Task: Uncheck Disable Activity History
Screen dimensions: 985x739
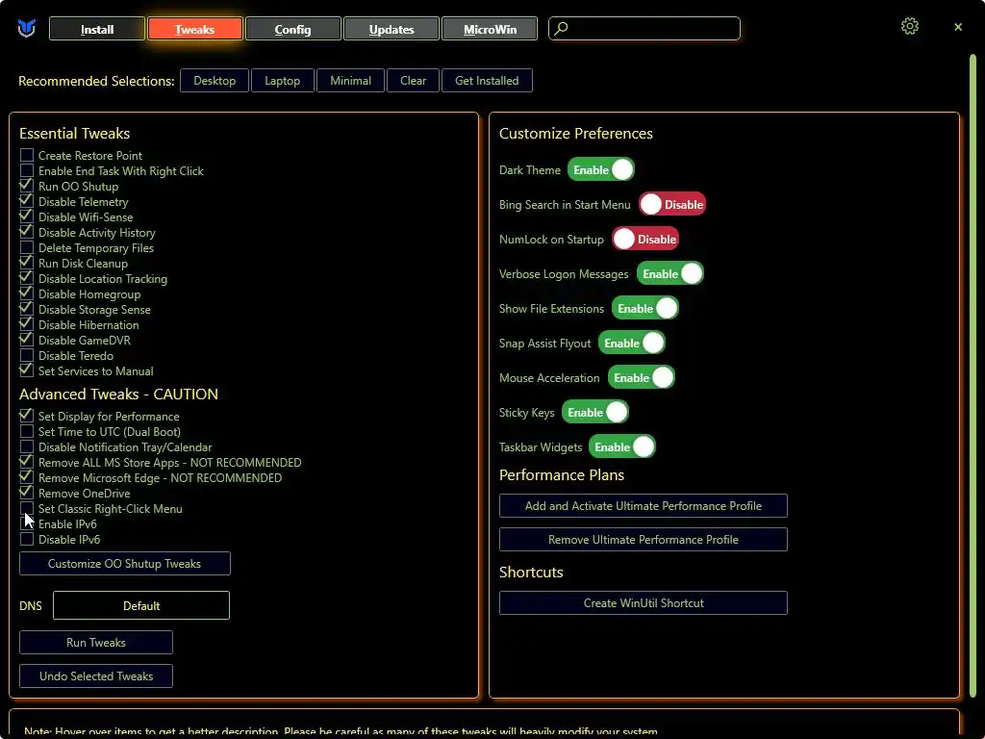Action: (x=26, y=233)
